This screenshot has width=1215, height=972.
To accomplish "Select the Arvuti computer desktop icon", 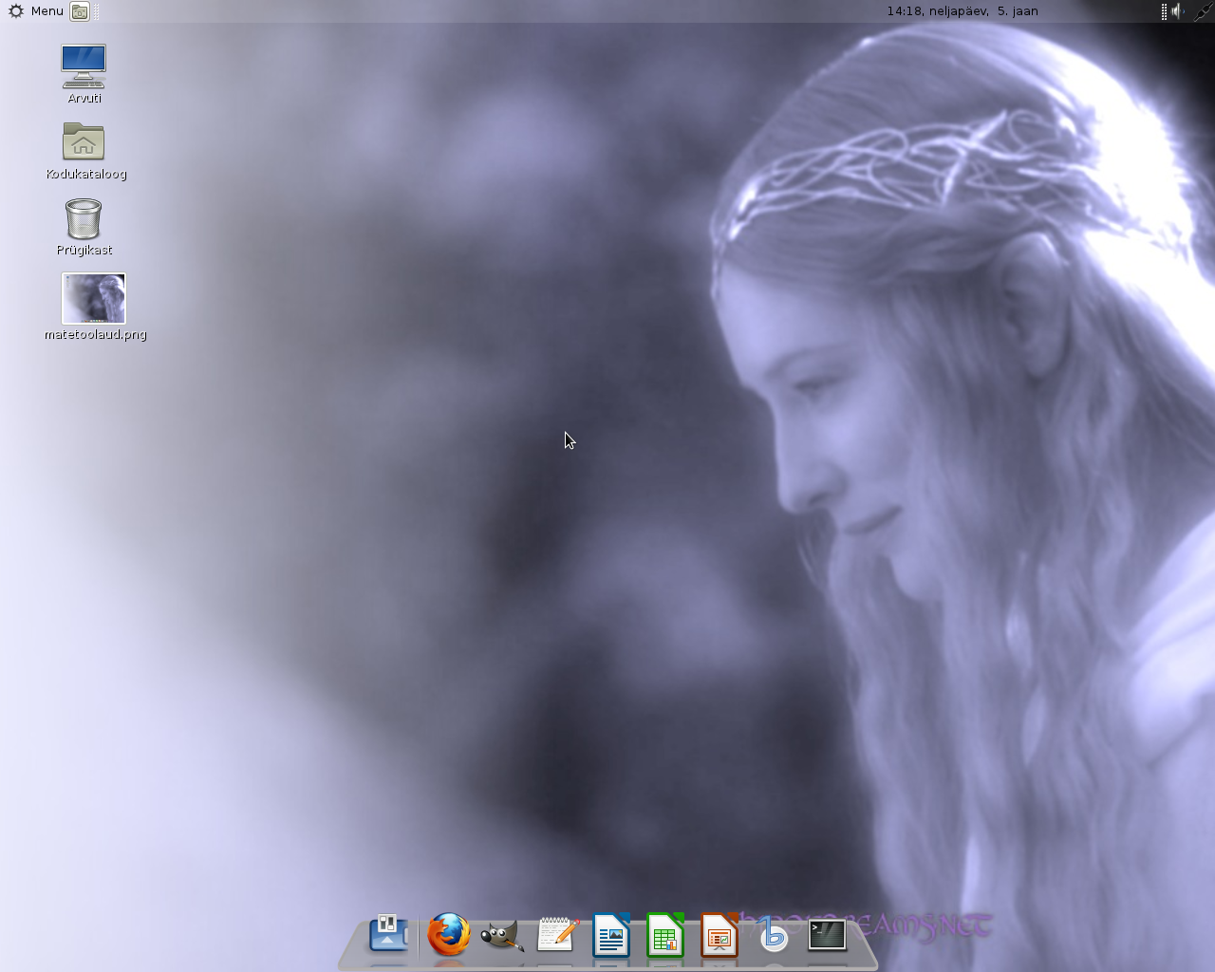I will tap(84, 65).
